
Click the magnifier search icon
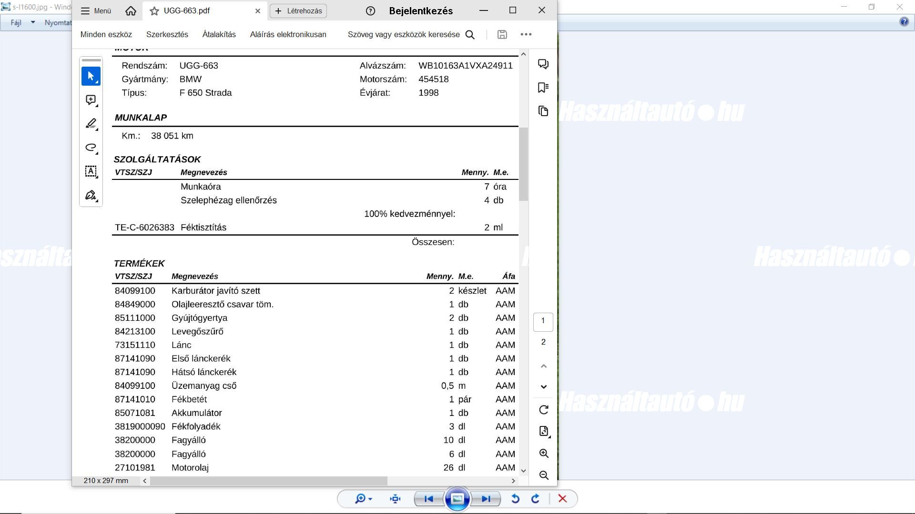coord(470,34)
